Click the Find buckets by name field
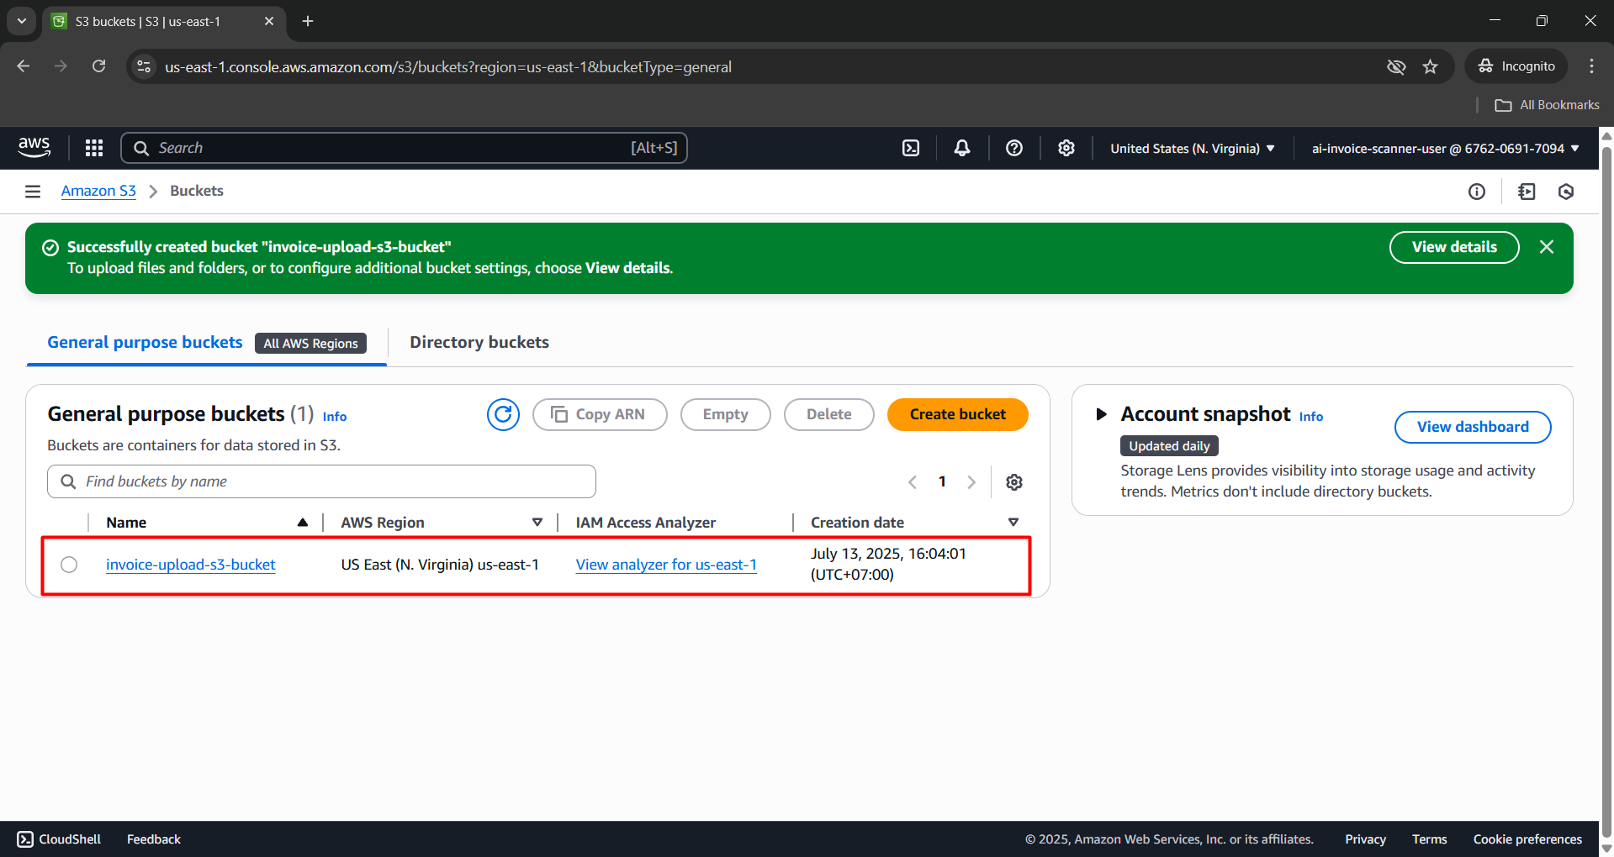 322,481
